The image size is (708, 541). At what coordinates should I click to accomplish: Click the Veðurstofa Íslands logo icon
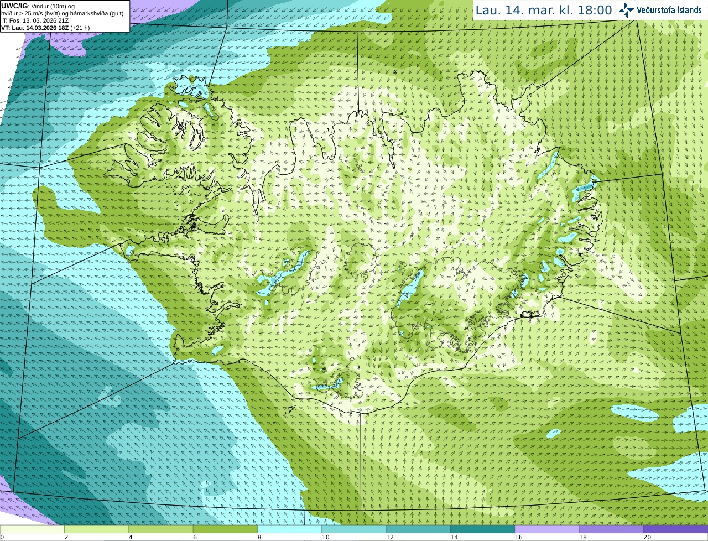[626, 10]
